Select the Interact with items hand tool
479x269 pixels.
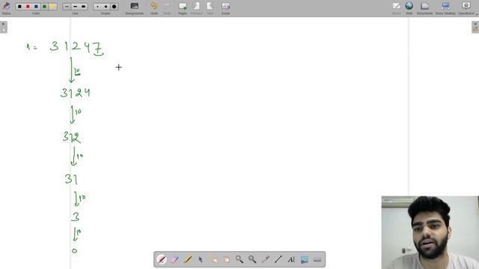coord(213,259)
